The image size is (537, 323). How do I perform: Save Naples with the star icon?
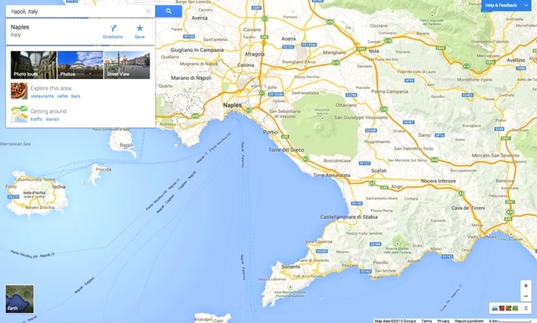(x=140, y=32)
